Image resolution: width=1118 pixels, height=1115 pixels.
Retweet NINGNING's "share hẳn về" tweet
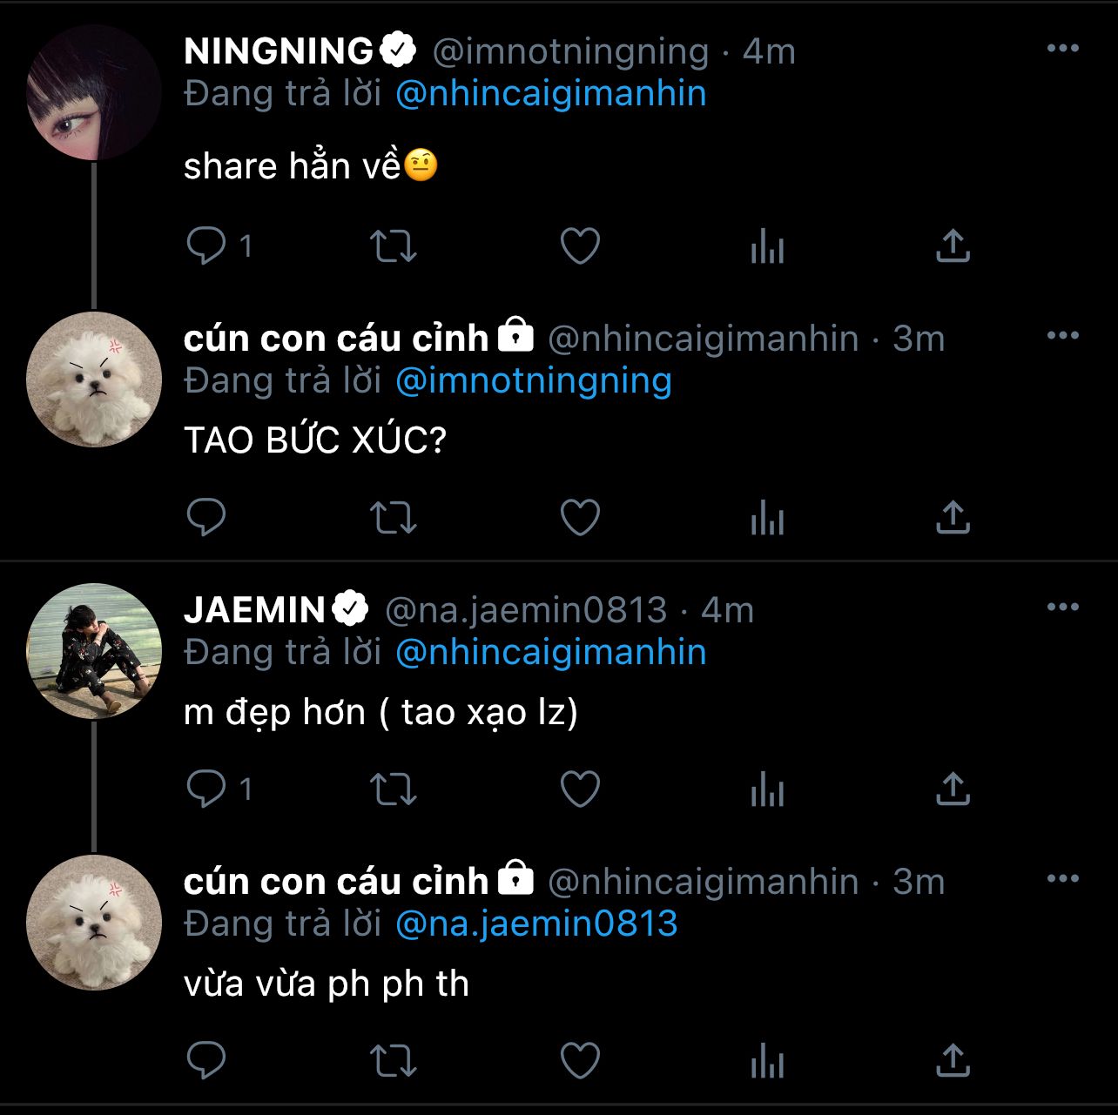coord(394,246)
